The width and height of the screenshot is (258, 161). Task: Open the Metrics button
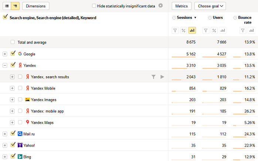click(181, 6)
